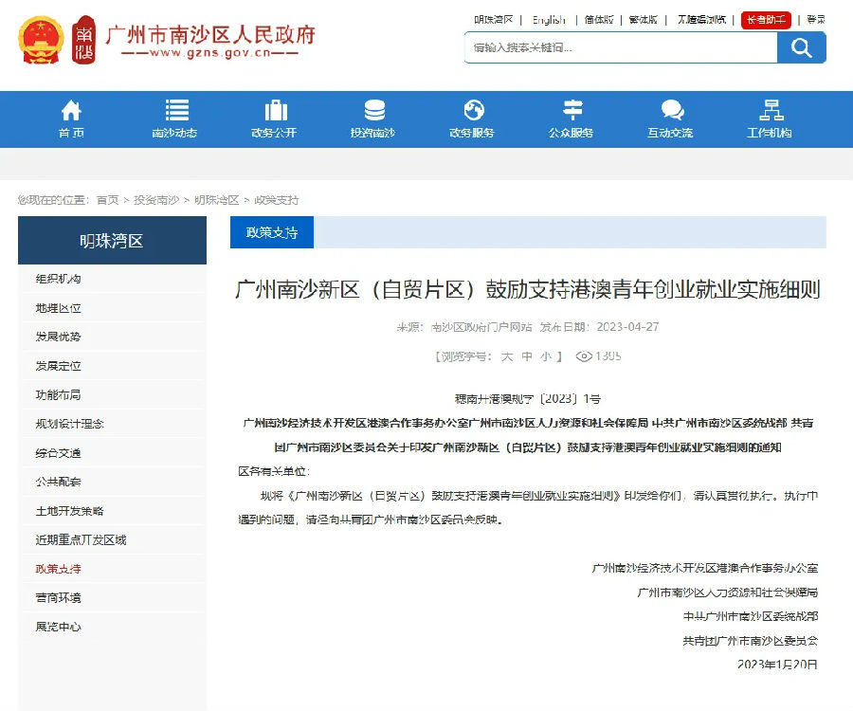Click the English language link

[x=549, y=20]
